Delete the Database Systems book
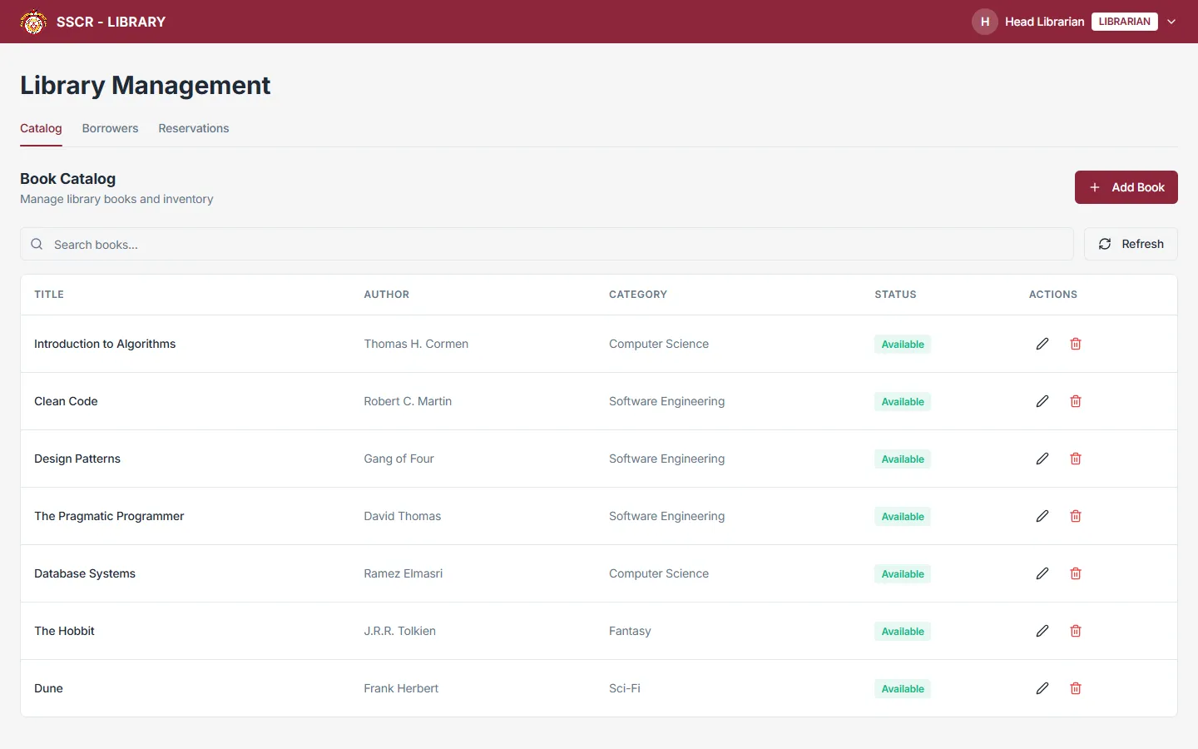This screenshot has width=1198, height=749. [x=1076, y=573]
